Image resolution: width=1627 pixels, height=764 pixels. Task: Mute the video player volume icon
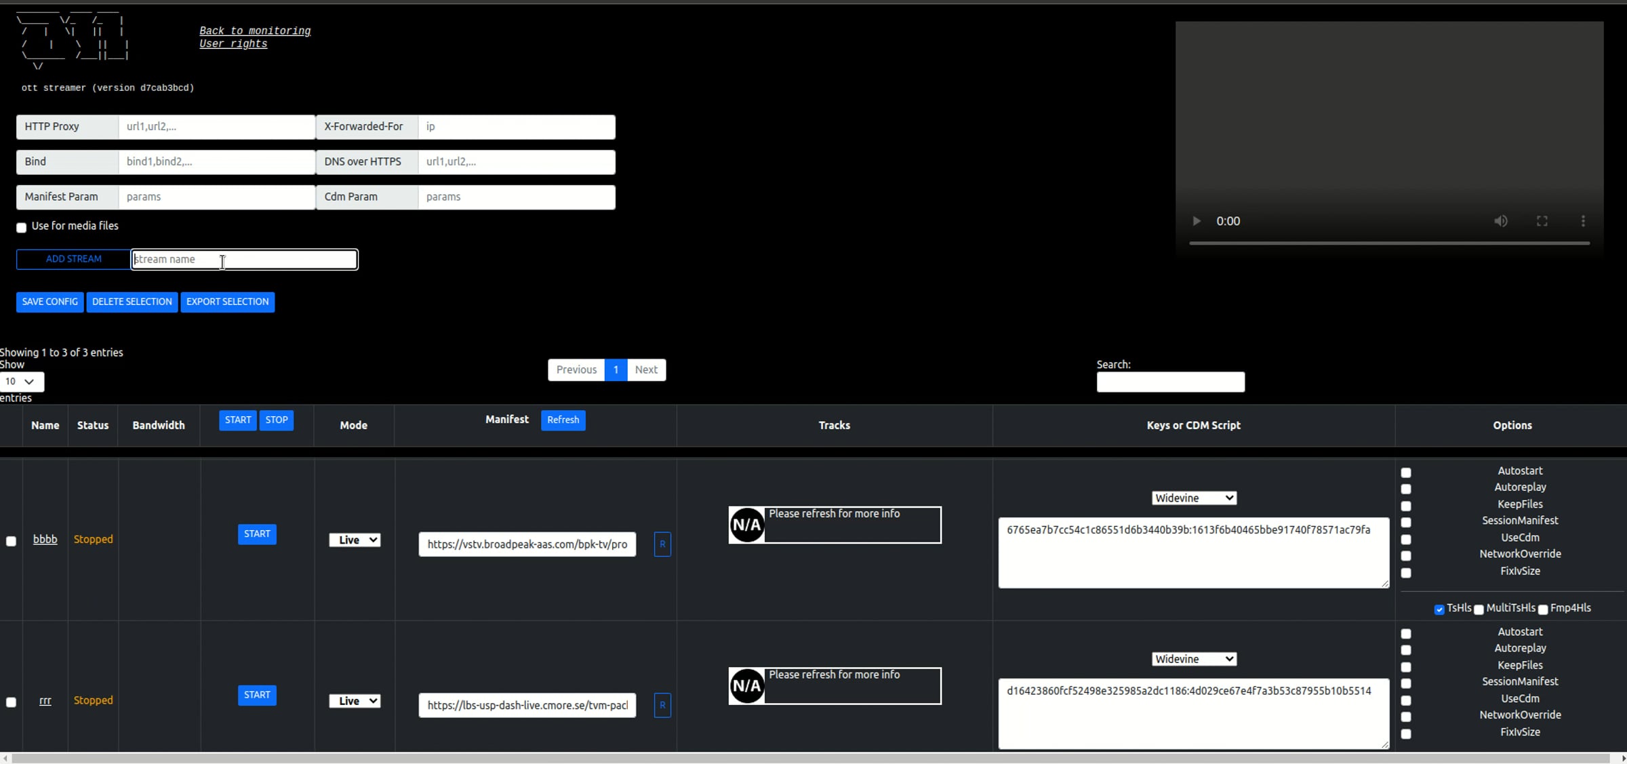(1501, 221)
